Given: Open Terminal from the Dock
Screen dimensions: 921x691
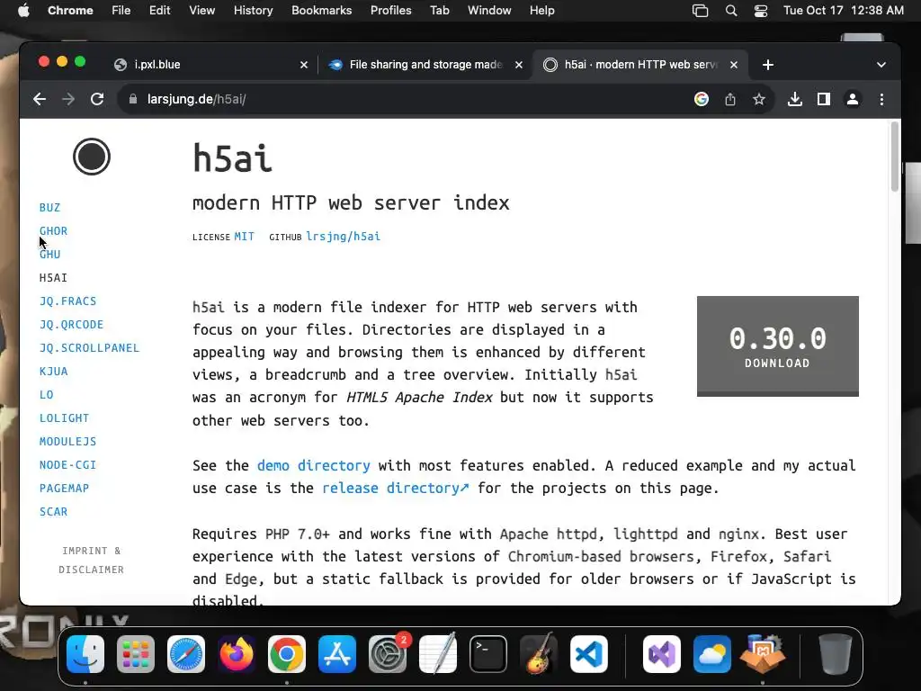Looking at the screenshot, I should click(x=488, y=654).
